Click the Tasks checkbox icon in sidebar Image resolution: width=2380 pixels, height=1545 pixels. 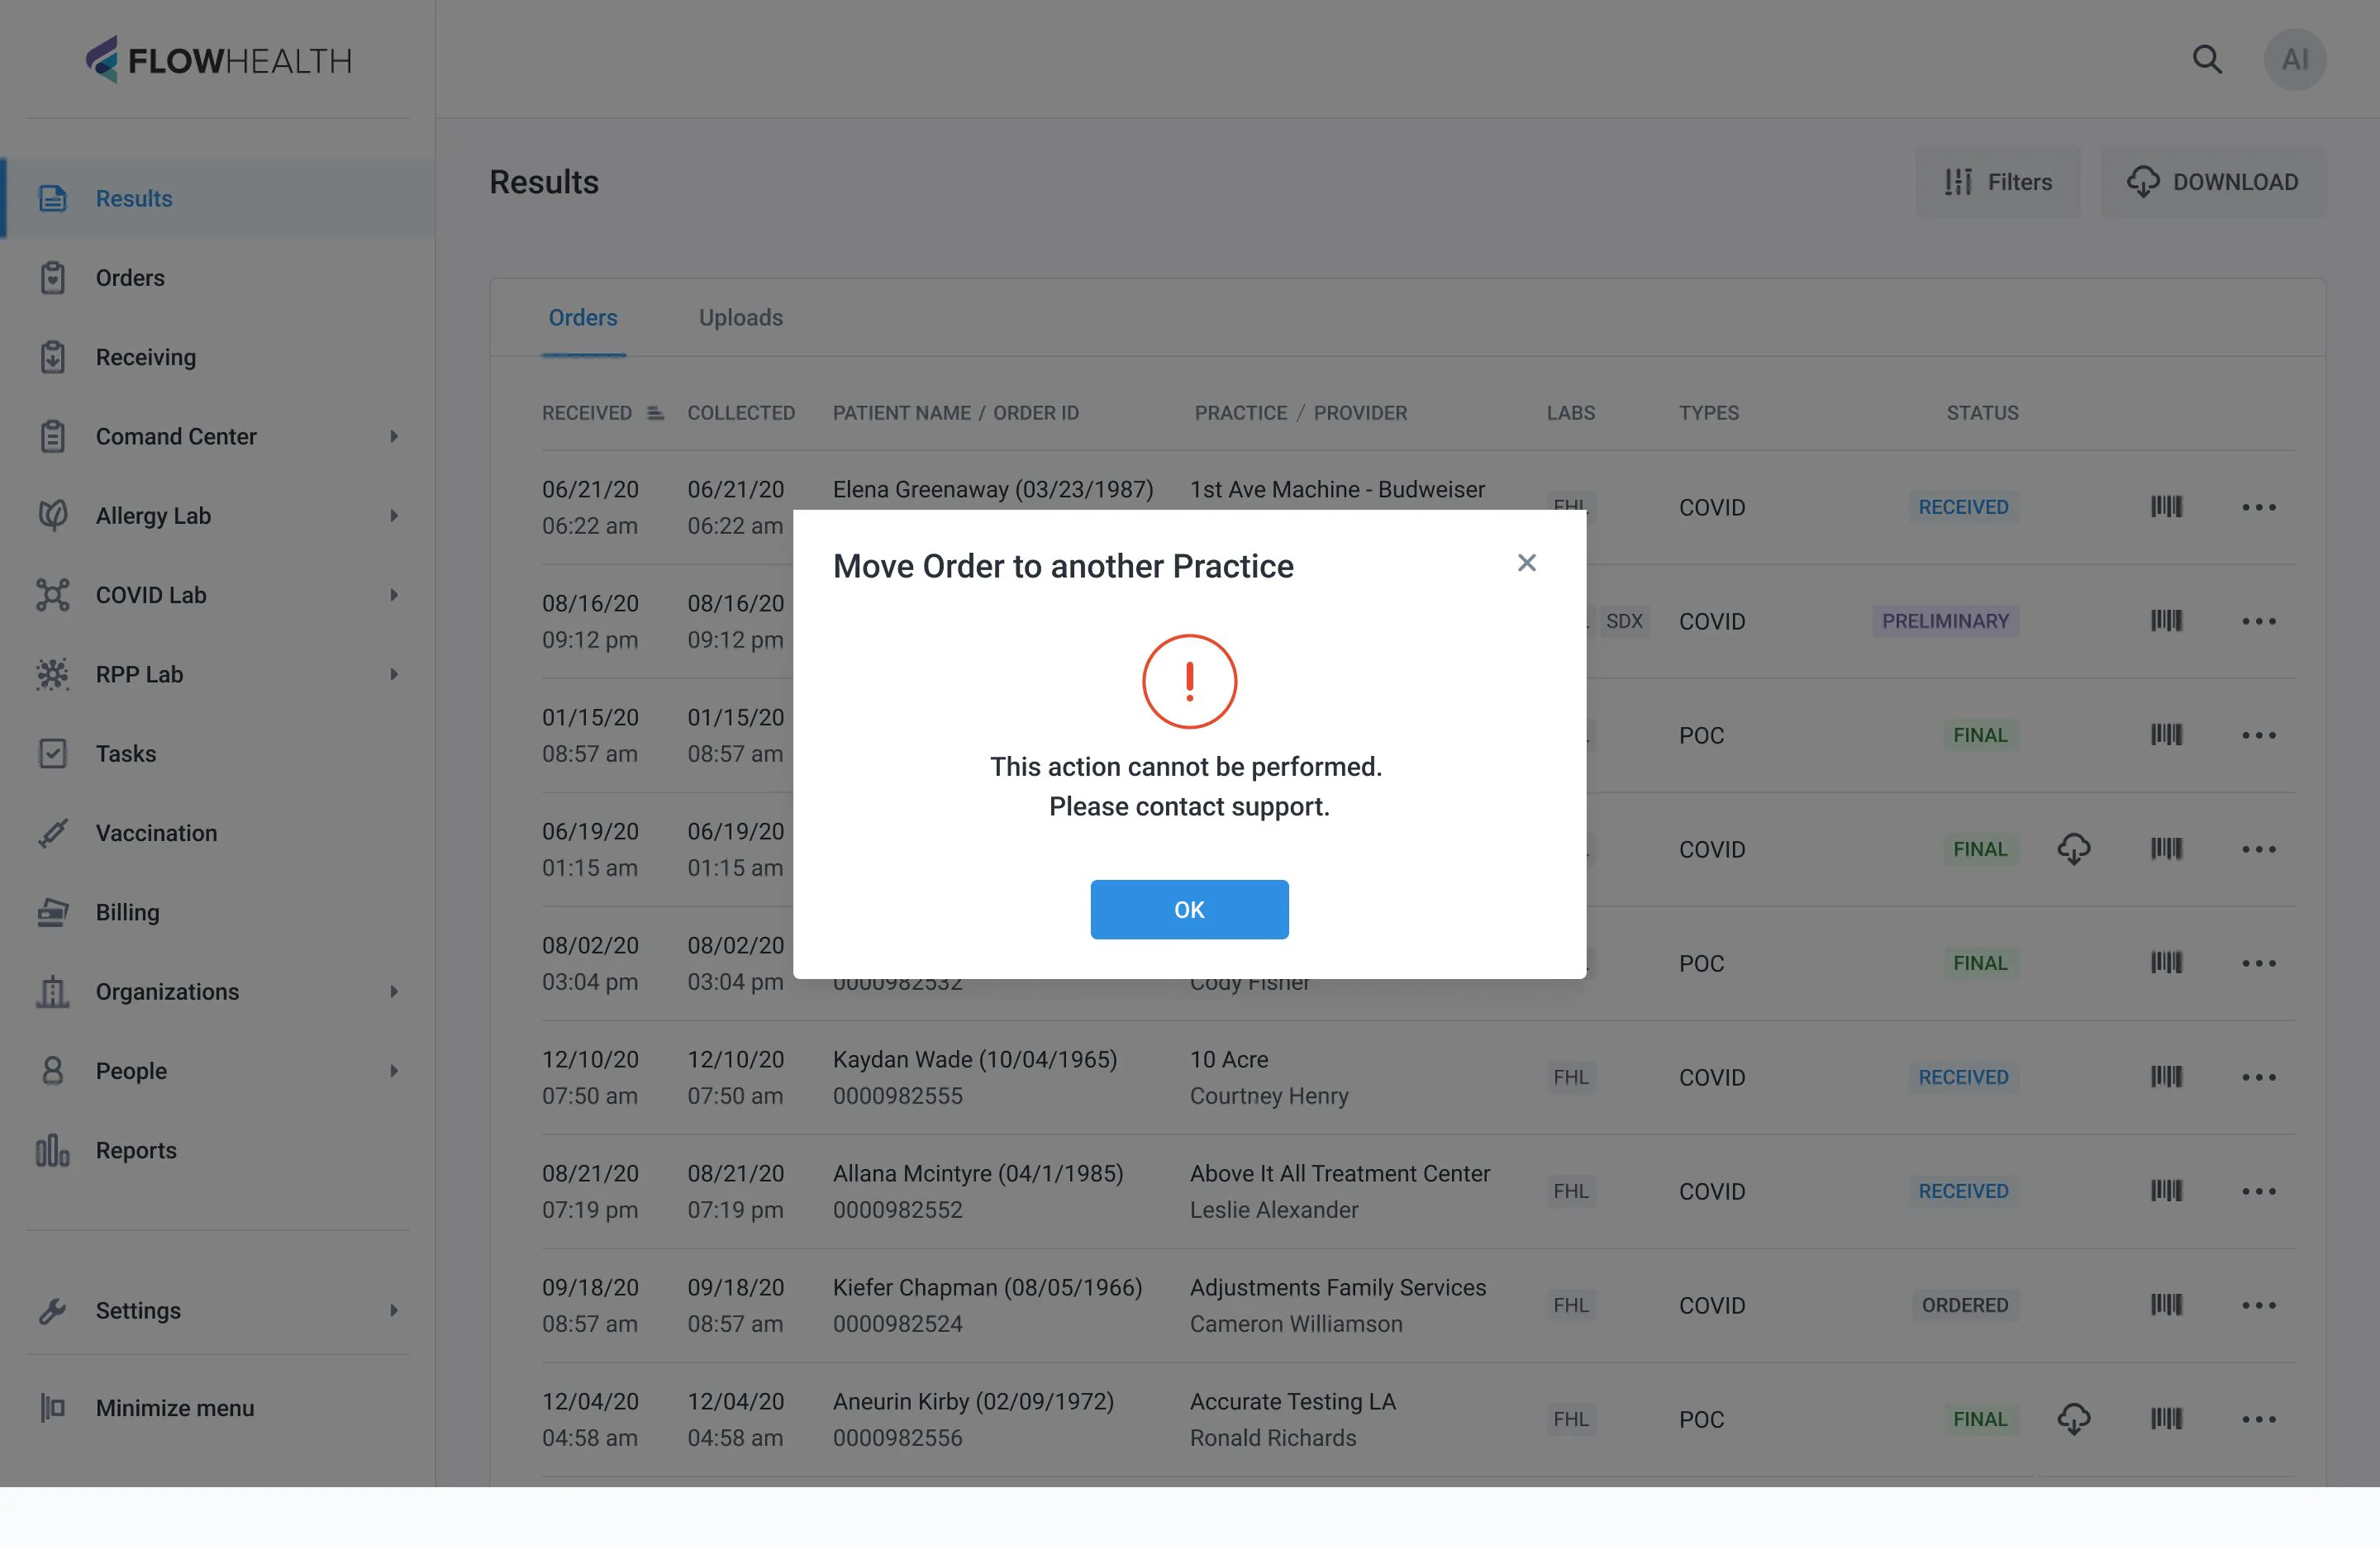tap(53, 753)
